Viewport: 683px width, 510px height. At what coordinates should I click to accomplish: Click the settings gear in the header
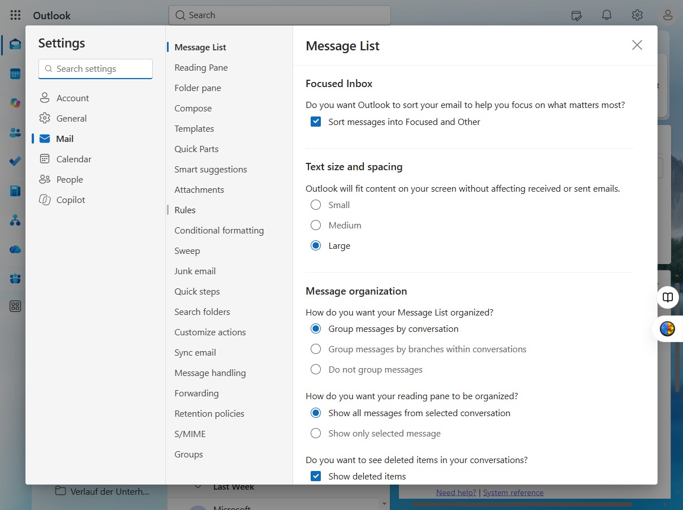[x=637, y=15]
